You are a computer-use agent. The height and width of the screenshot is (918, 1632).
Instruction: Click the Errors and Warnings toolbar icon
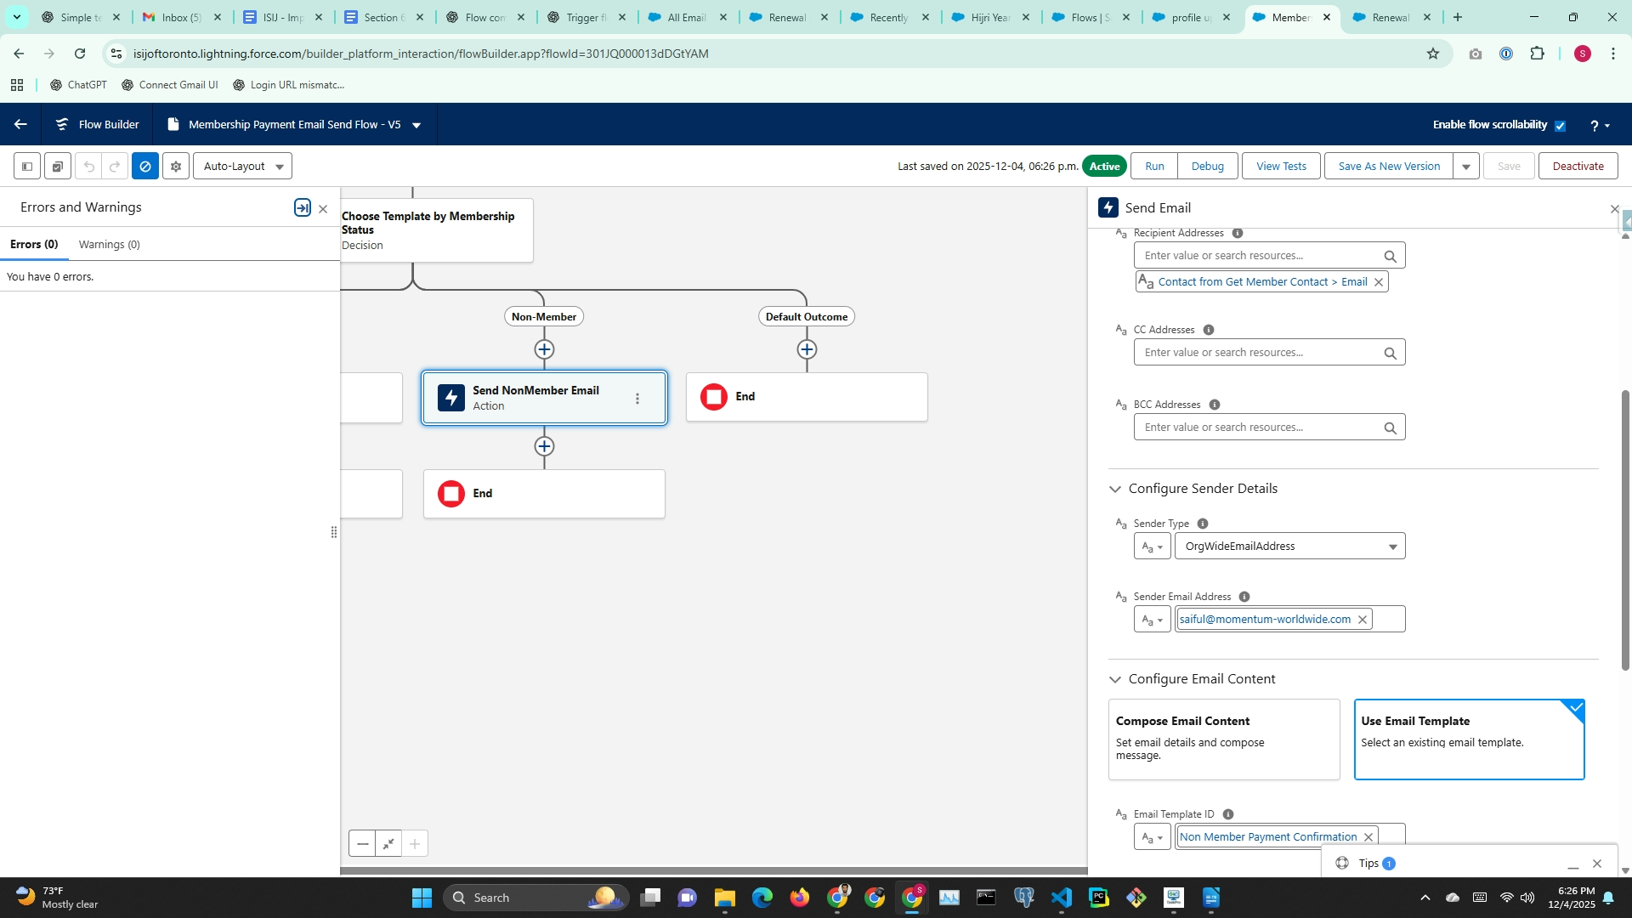coord(145,167)
